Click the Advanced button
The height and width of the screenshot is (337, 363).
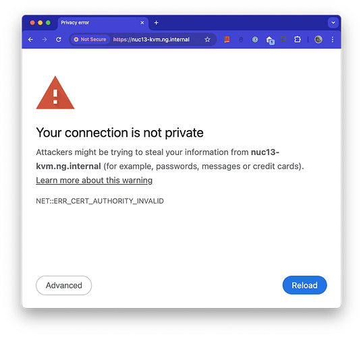tap(64, 285)
